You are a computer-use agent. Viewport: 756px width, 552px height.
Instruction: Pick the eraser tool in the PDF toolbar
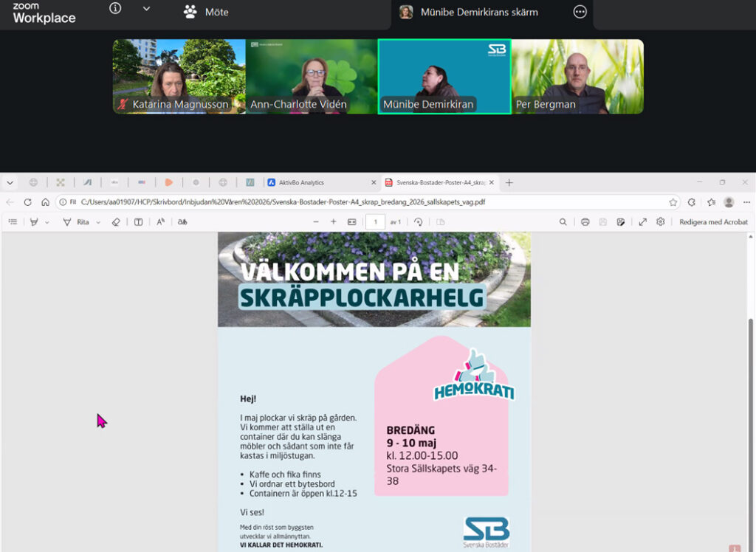coord(116,221)
